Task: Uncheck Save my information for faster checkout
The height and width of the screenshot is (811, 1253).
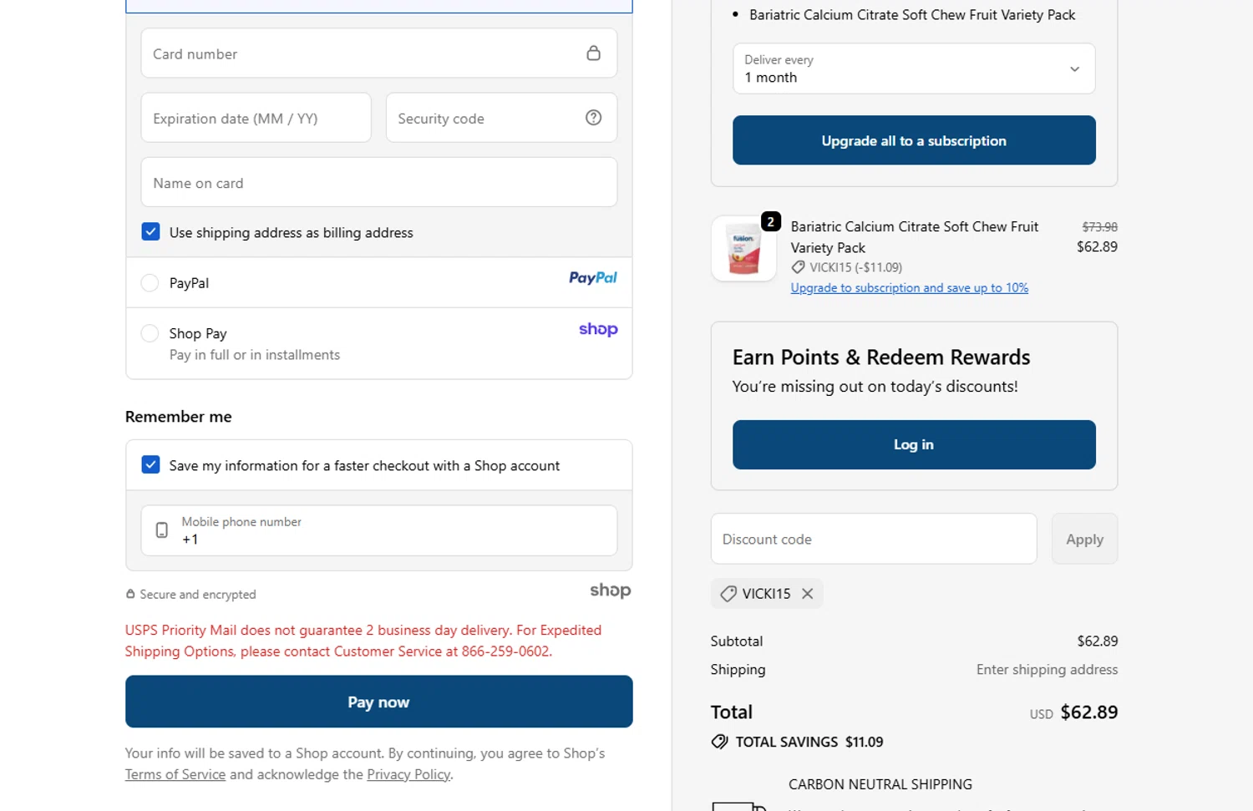Action: pyautogui.click(x=150, y=465)
